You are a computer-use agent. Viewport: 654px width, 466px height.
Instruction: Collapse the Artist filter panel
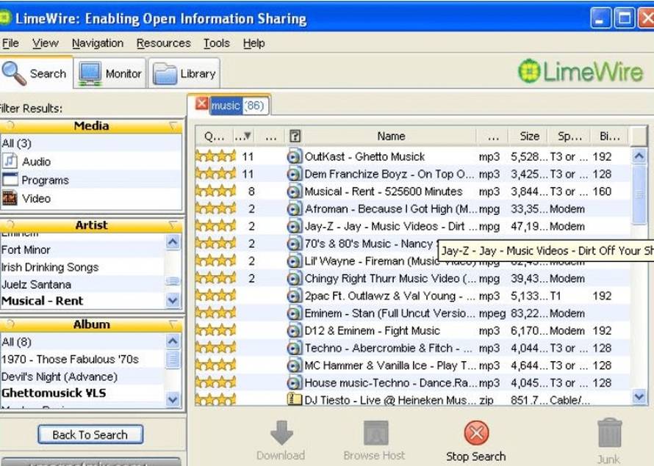173,225
